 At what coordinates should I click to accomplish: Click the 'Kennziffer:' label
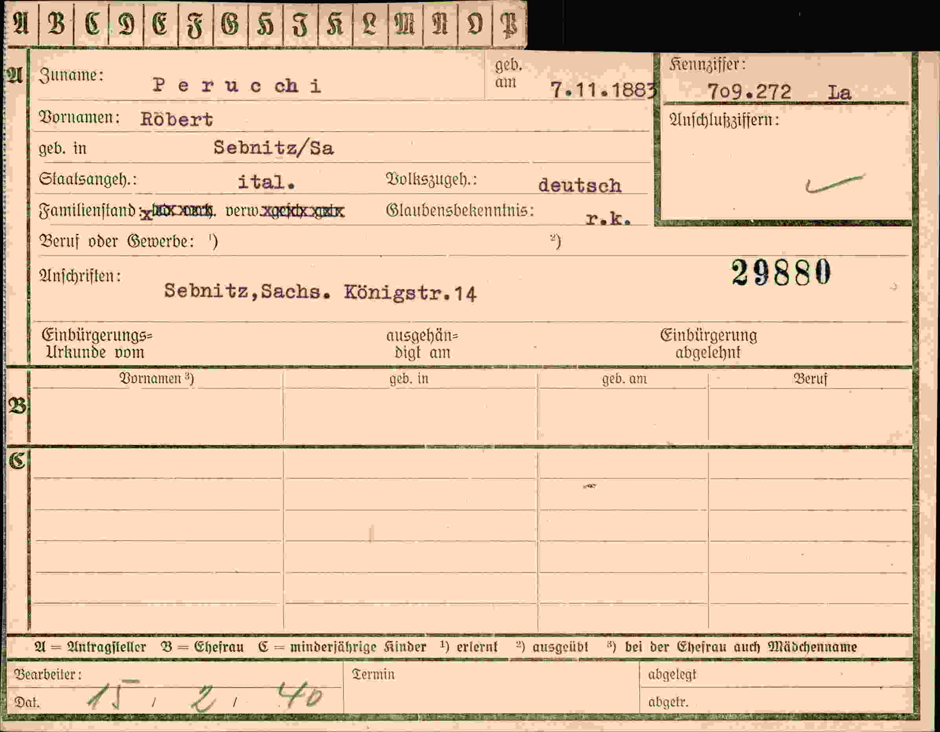707,64
